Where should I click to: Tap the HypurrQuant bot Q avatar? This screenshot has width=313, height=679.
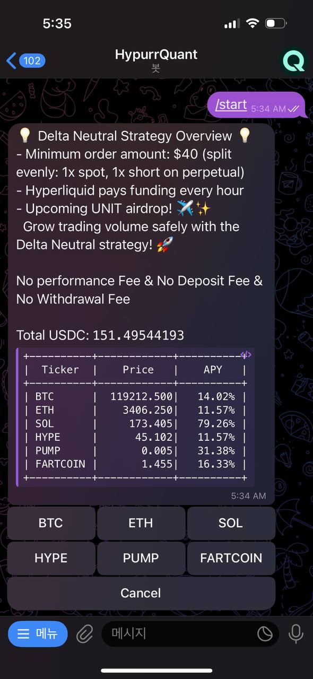(293, 60)
